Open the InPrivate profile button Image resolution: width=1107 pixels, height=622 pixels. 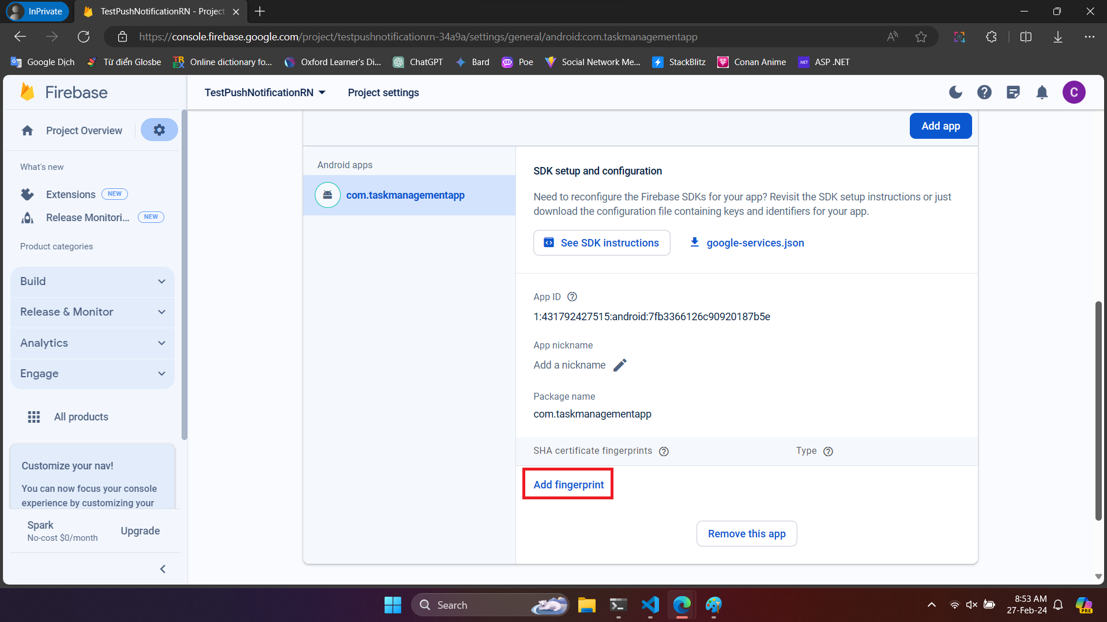[x=37, y=12]
